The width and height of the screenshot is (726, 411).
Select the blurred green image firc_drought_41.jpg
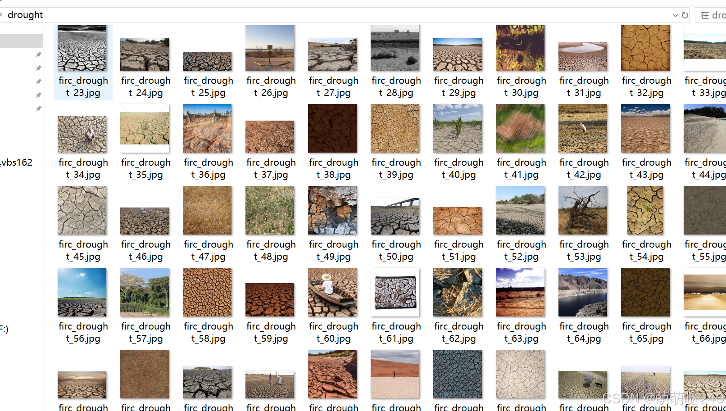pyautogui.click(x=521, y=142)
